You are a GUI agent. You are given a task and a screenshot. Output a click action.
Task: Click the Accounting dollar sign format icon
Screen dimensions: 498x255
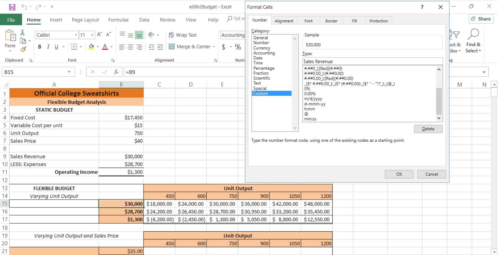224,47
